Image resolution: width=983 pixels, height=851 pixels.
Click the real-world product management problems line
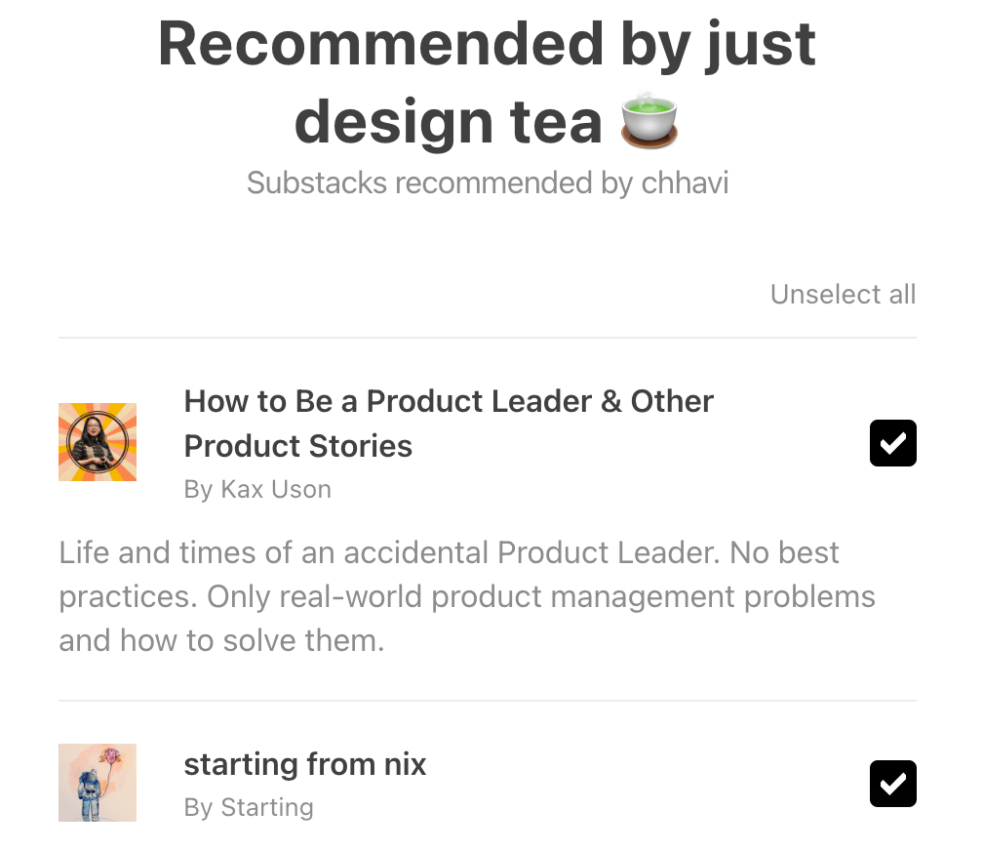(467, 596)
